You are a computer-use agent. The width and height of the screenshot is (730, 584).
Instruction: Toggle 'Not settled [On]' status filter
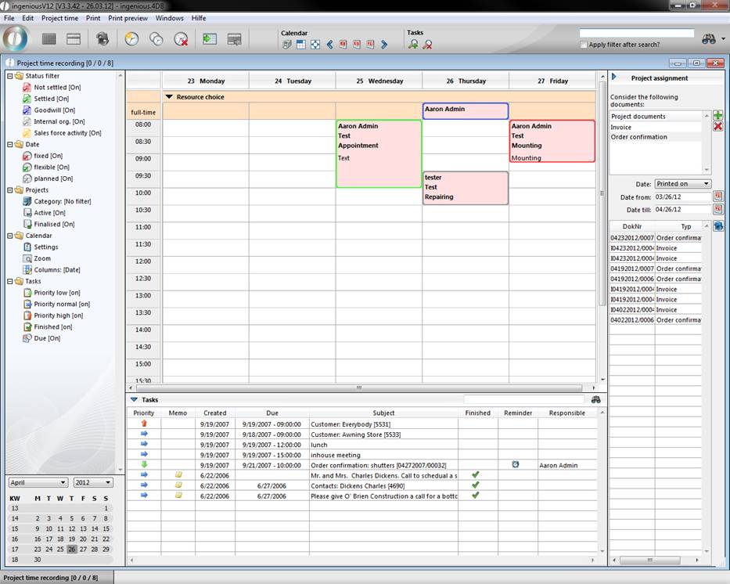[x=56, y=88]
